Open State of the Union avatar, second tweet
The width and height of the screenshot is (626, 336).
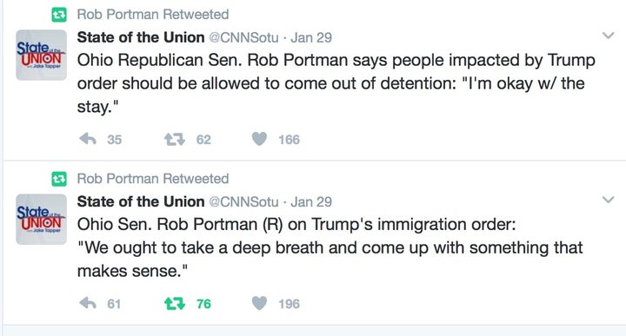tap(41, 219)
